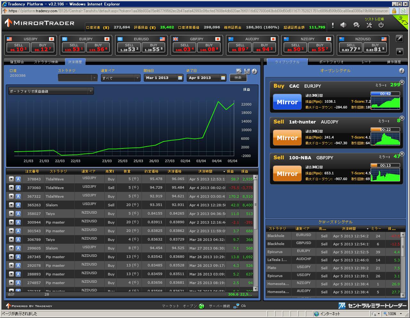Open the currency pair dropdown showing すべて
Image resolution: width=410 pixels, height=318 pixels.
pos(120,78)
